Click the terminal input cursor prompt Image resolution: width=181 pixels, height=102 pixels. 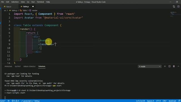point(5,97)
